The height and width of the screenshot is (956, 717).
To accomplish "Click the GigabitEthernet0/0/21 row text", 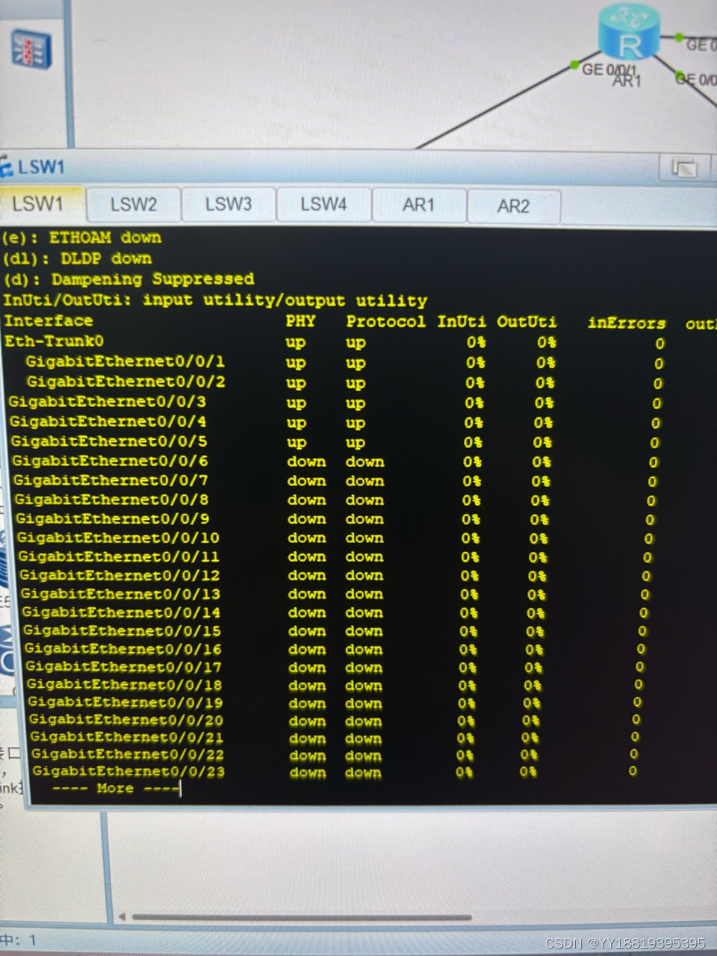I will (x=127, y=737).
